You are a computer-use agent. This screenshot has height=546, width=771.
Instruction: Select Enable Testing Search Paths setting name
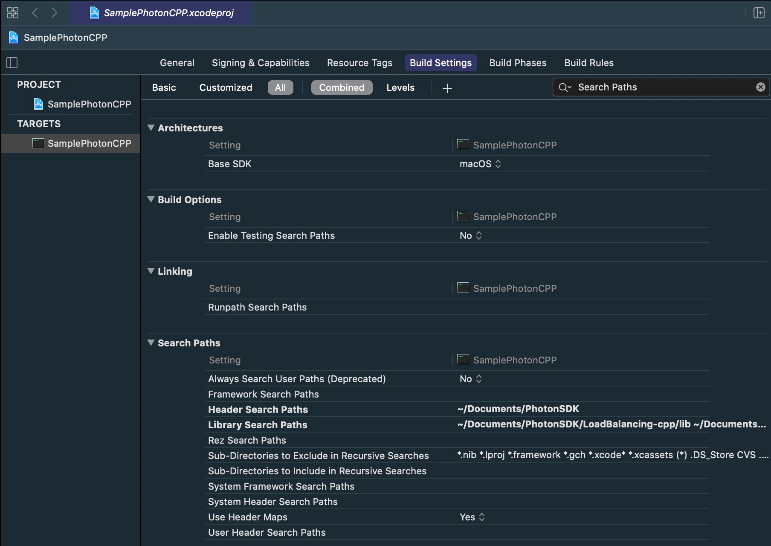click(x=272, y=235)
